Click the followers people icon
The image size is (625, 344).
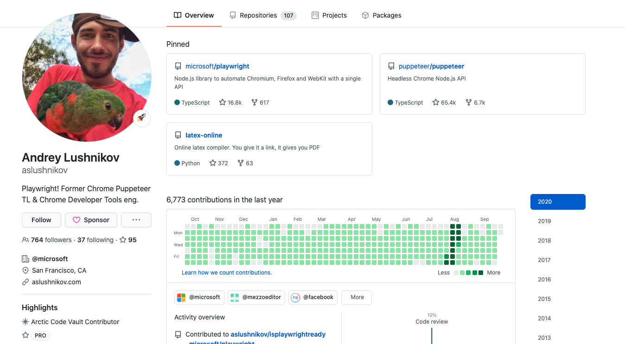[26, 240]
